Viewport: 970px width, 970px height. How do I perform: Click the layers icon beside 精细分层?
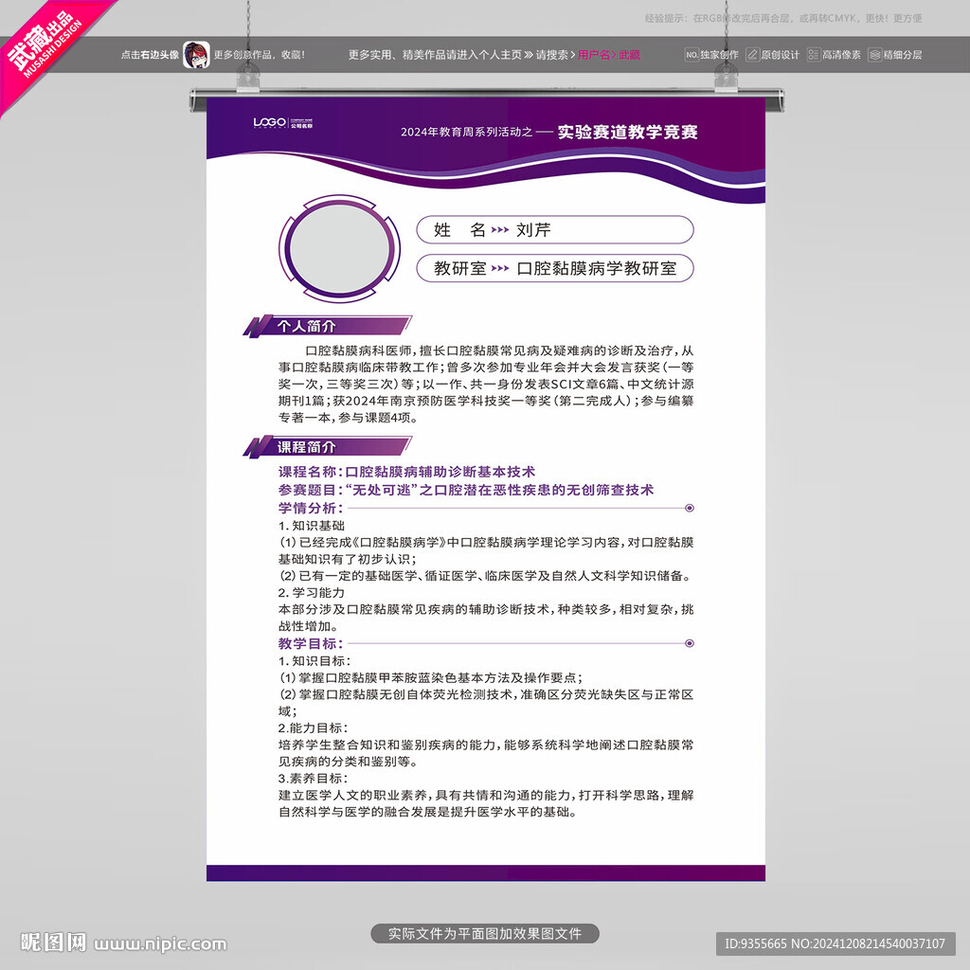pyautogui.click(x=874, y=54)
